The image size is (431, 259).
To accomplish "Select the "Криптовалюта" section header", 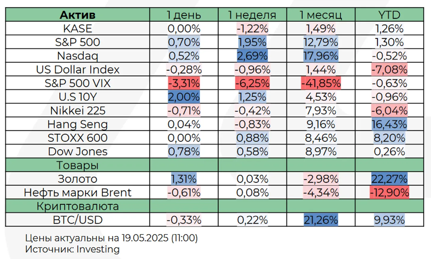I will click(x=77, y=206).
